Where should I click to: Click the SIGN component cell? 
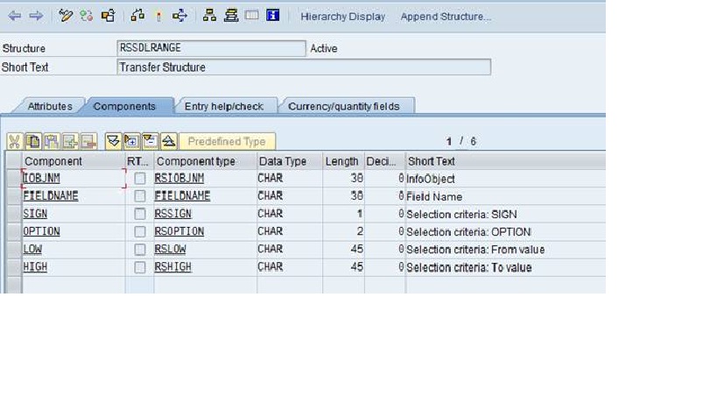(74, 214)
